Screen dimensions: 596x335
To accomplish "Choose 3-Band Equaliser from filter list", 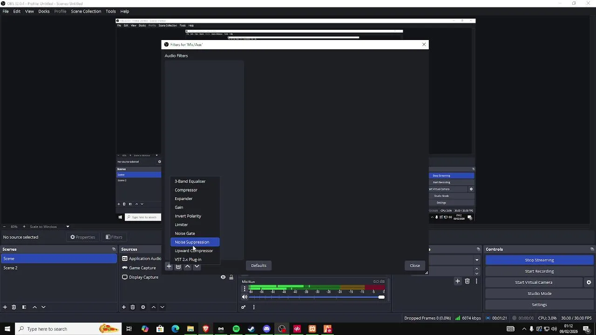I will 195,181.
